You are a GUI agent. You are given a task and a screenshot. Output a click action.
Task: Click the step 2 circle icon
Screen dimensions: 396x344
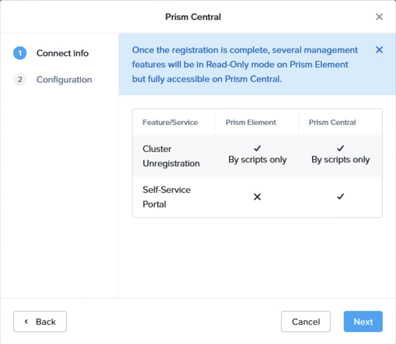coord(20,79)
